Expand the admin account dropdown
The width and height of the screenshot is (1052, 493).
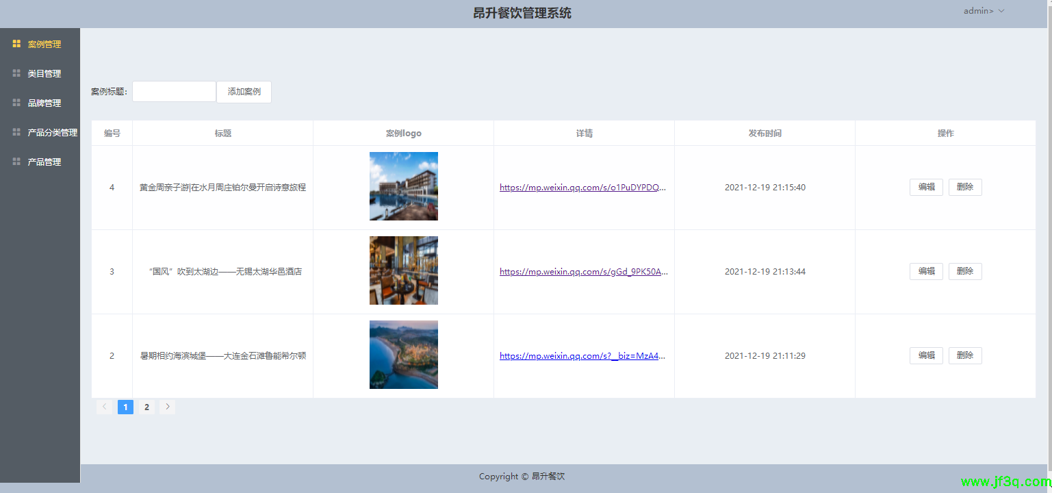[984, 10]
